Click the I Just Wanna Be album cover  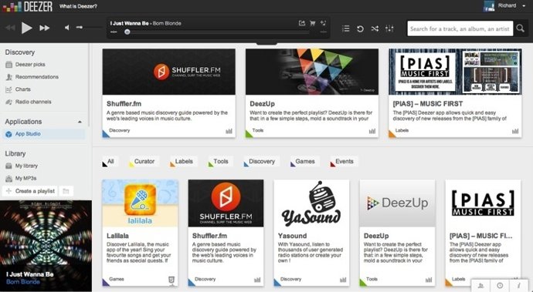click(x=46, y=246)
